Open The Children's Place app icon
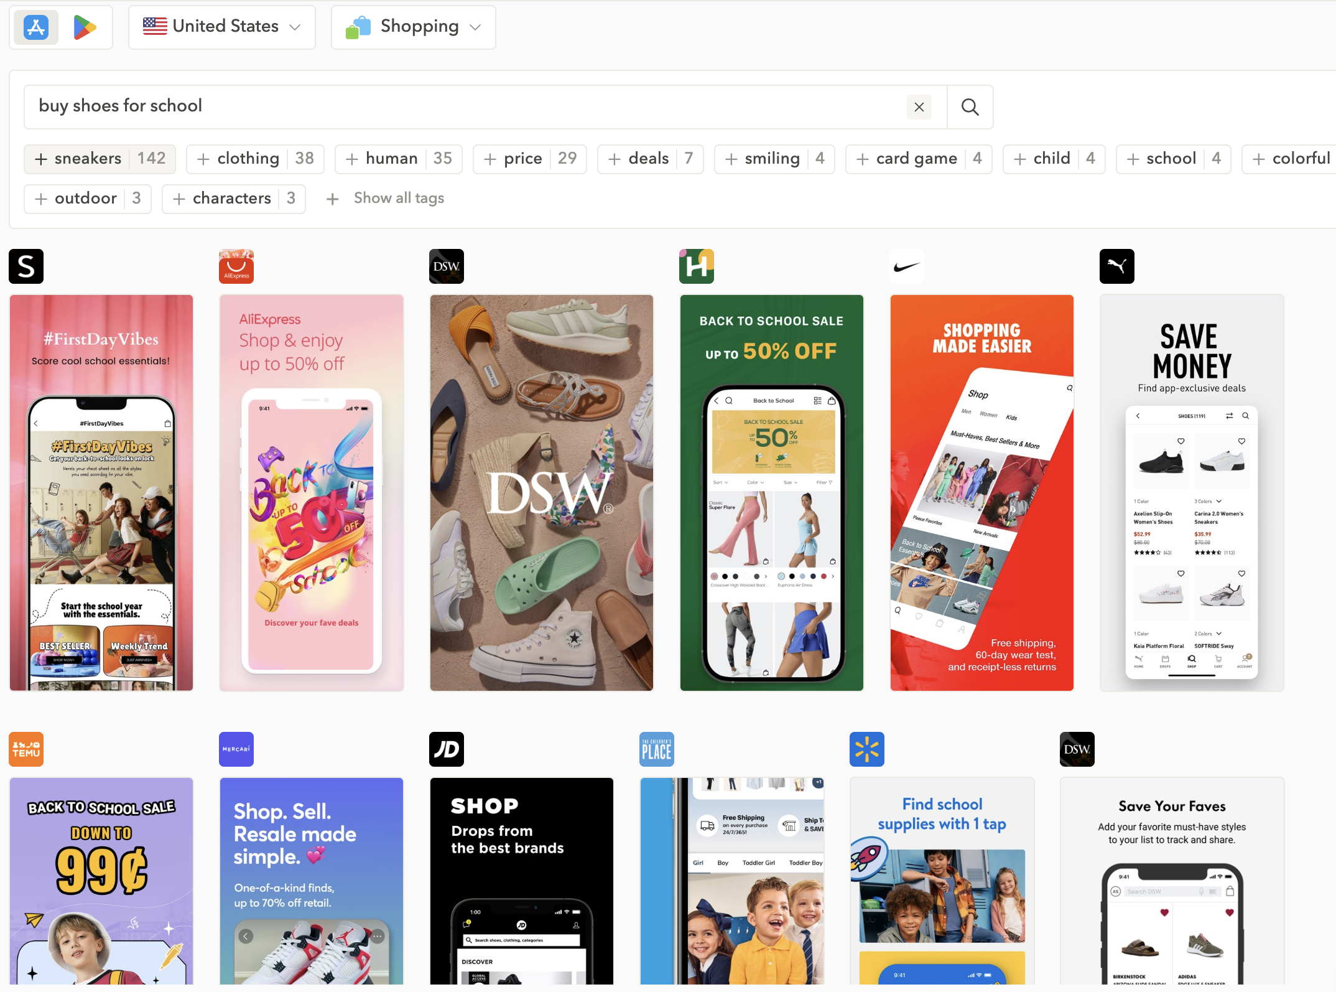1336x992 pixels. 657,749
